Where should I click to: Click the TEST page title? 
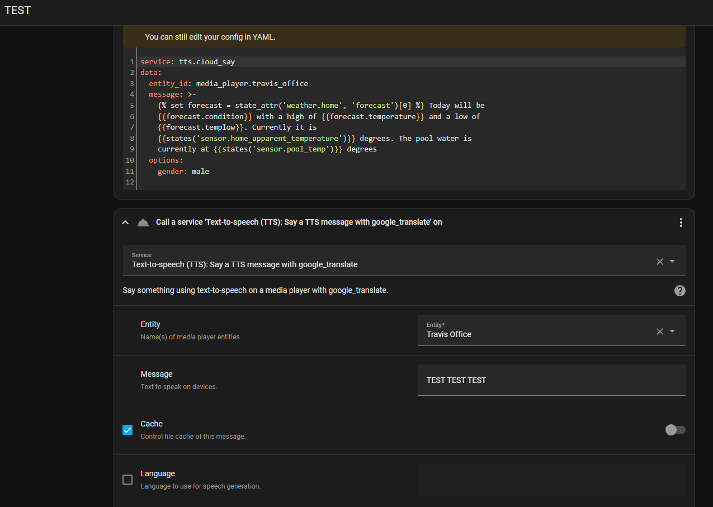point(17,10)
